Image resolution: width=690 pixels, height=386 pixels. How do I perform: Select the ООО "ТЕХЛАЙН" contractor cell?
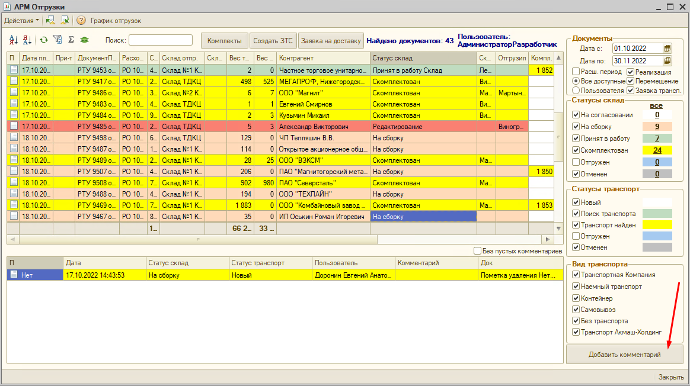point(323,194)
